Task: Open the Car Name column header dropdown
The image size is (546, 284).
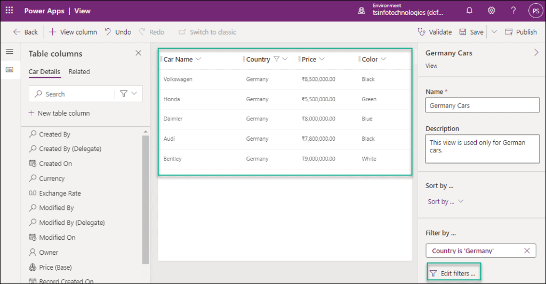Action: pos(198,59)
